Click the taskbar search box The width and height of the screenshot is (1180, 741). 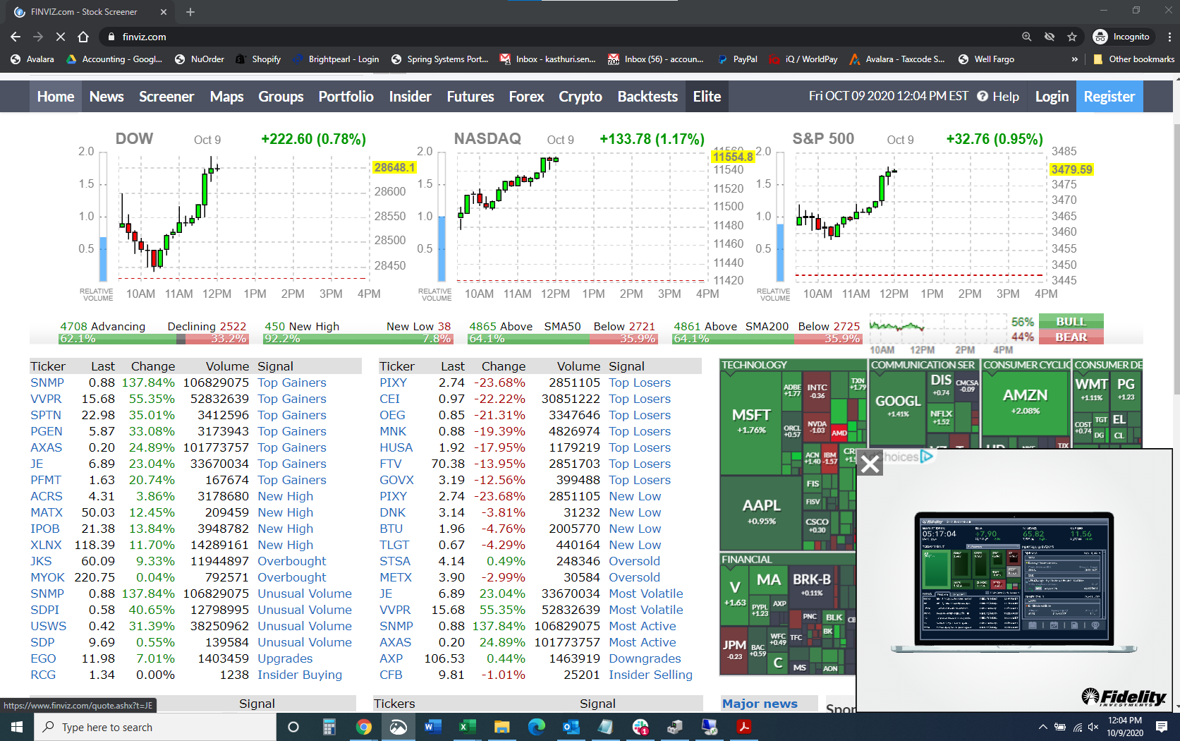point(155,727)
